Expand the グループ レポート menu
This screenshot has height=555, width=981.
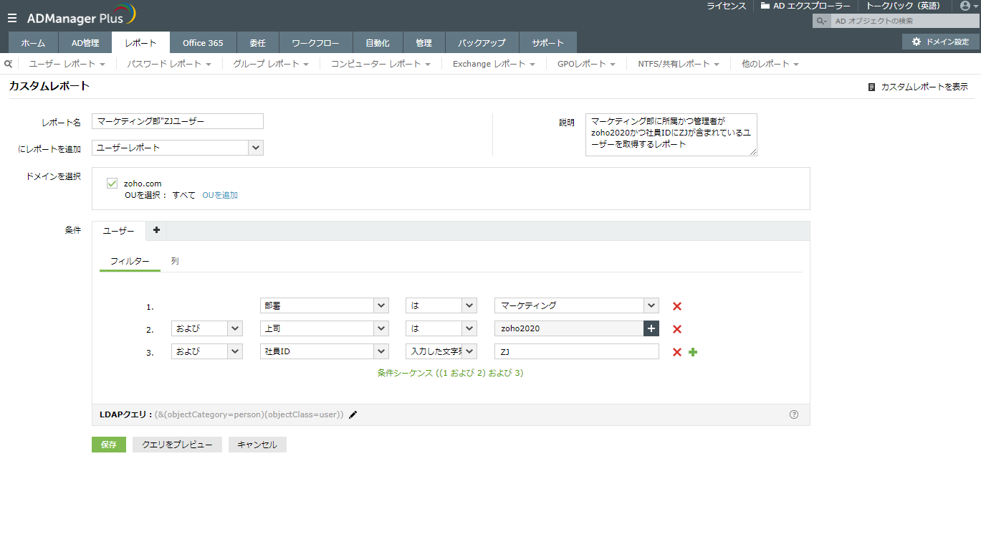[x=271, y=64]
